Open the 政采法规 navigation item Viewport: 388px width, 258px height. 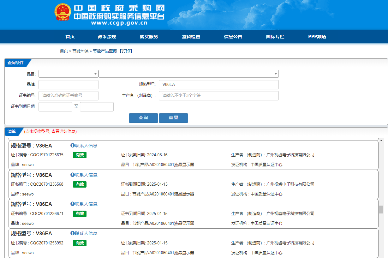tap(107, 37)
